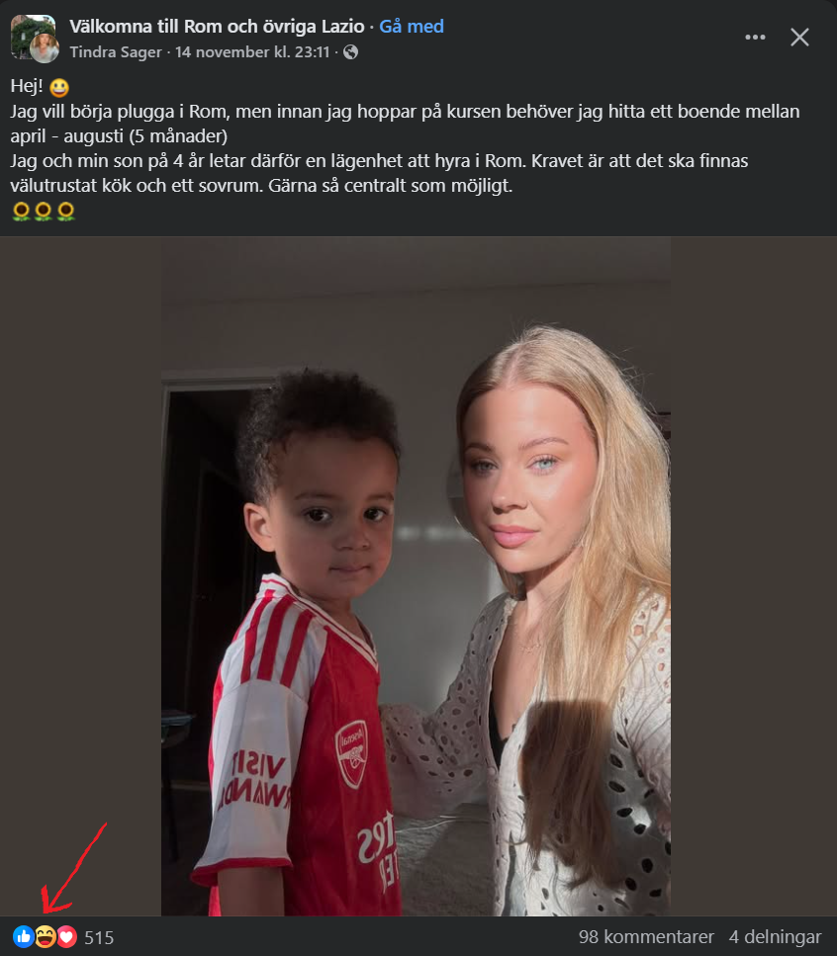837x956 pixels.
Task: Show who reacted via the 515 count
Action: [x=99, y=937]
